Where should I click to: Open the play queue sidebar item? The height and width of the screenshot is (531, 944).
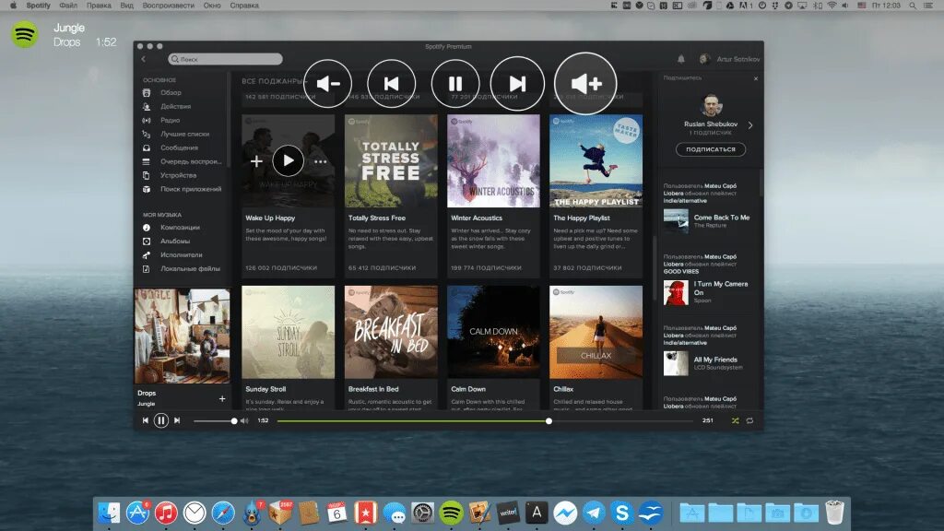[x=191, y=161]
